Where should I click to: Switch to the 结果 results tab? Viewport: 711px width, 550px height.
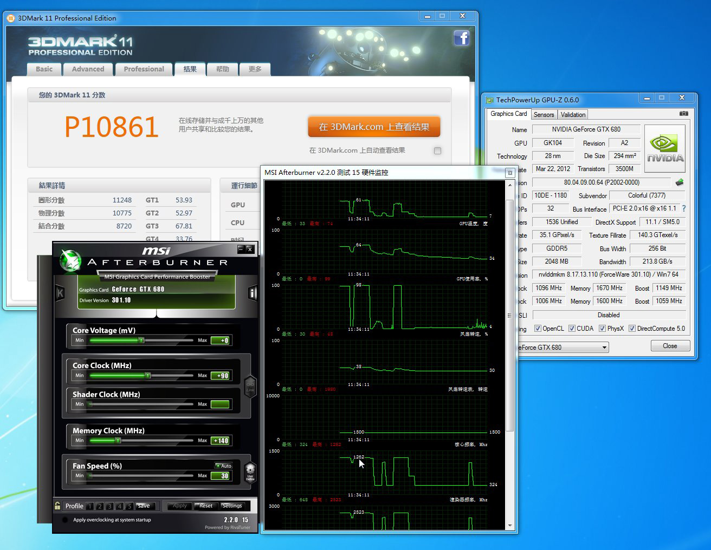coord(190,69)
